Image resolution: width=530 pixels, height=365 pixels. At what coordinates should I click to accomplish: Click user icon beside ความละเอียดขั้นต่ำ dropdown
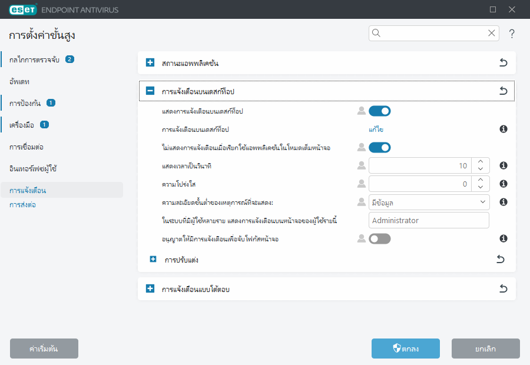pos(362,202)
